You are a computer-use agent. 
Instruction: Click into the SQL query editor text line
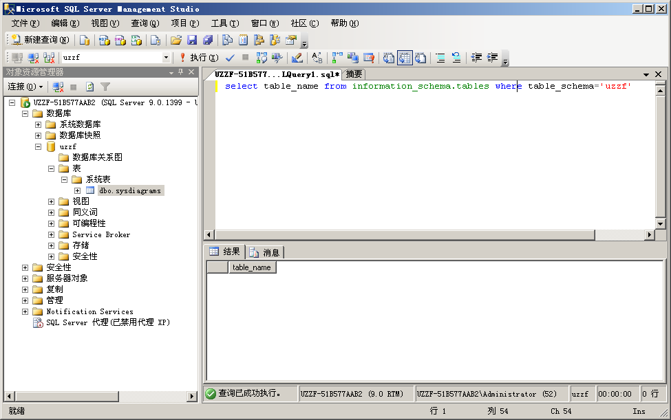pyautogui.click(x=428, y=87)
